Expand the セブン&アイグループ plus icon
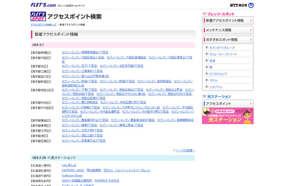285x186 pixels. (207, 47)
